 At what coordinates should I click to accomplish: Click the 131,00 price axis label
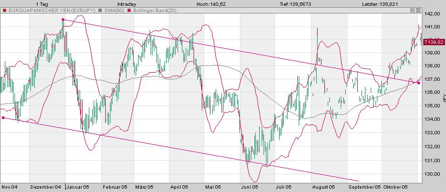[x=432, y=161]
